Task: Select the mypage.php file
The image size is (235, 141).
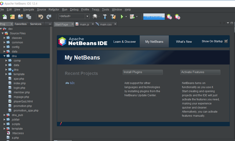Action: pyautogui.click(x=21, y=97)
